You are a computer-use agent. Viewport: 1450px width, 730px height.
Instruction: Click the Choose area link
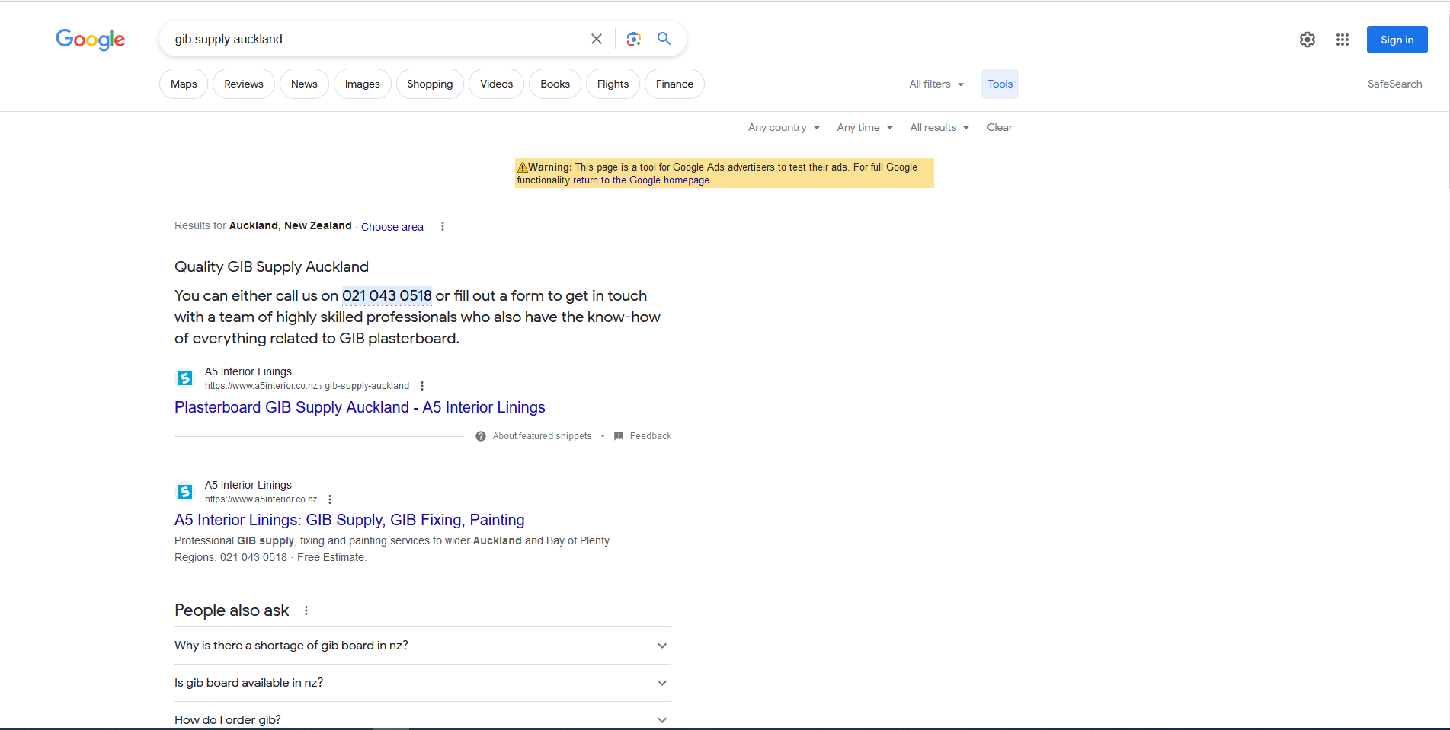(x=392, y=227)
